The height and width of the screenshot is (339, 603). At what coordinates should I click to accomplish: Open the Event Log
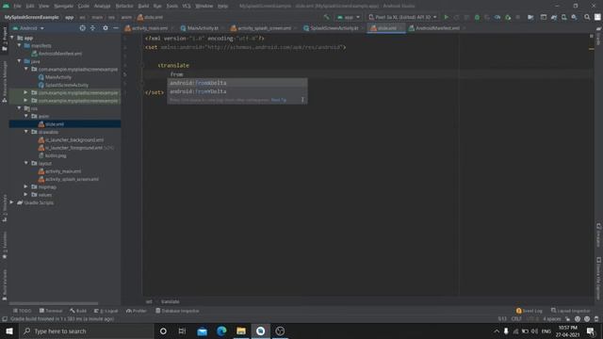coord(530,311)
